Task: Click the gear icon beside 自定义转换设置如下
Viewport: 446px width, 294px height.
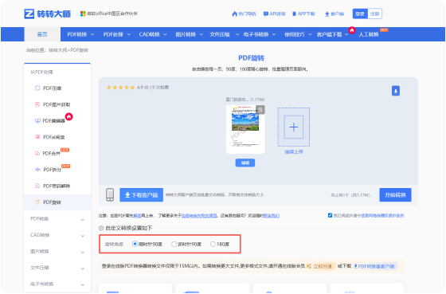Action: [x=101, y=228]
